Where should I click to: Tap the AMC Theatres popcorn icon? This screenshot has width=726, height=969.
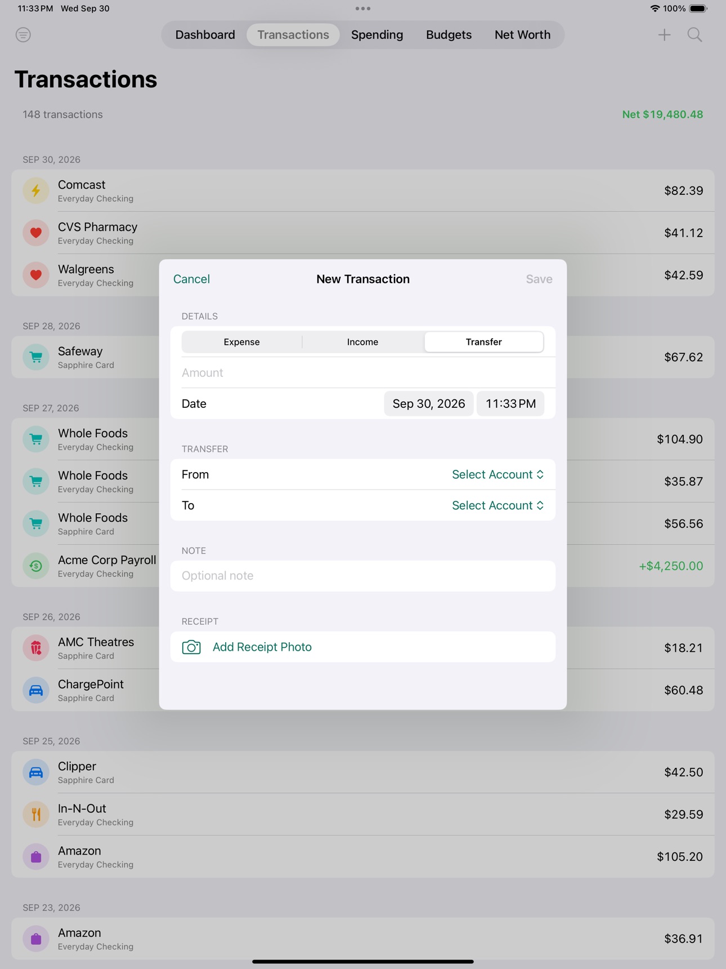coord(36,648)
